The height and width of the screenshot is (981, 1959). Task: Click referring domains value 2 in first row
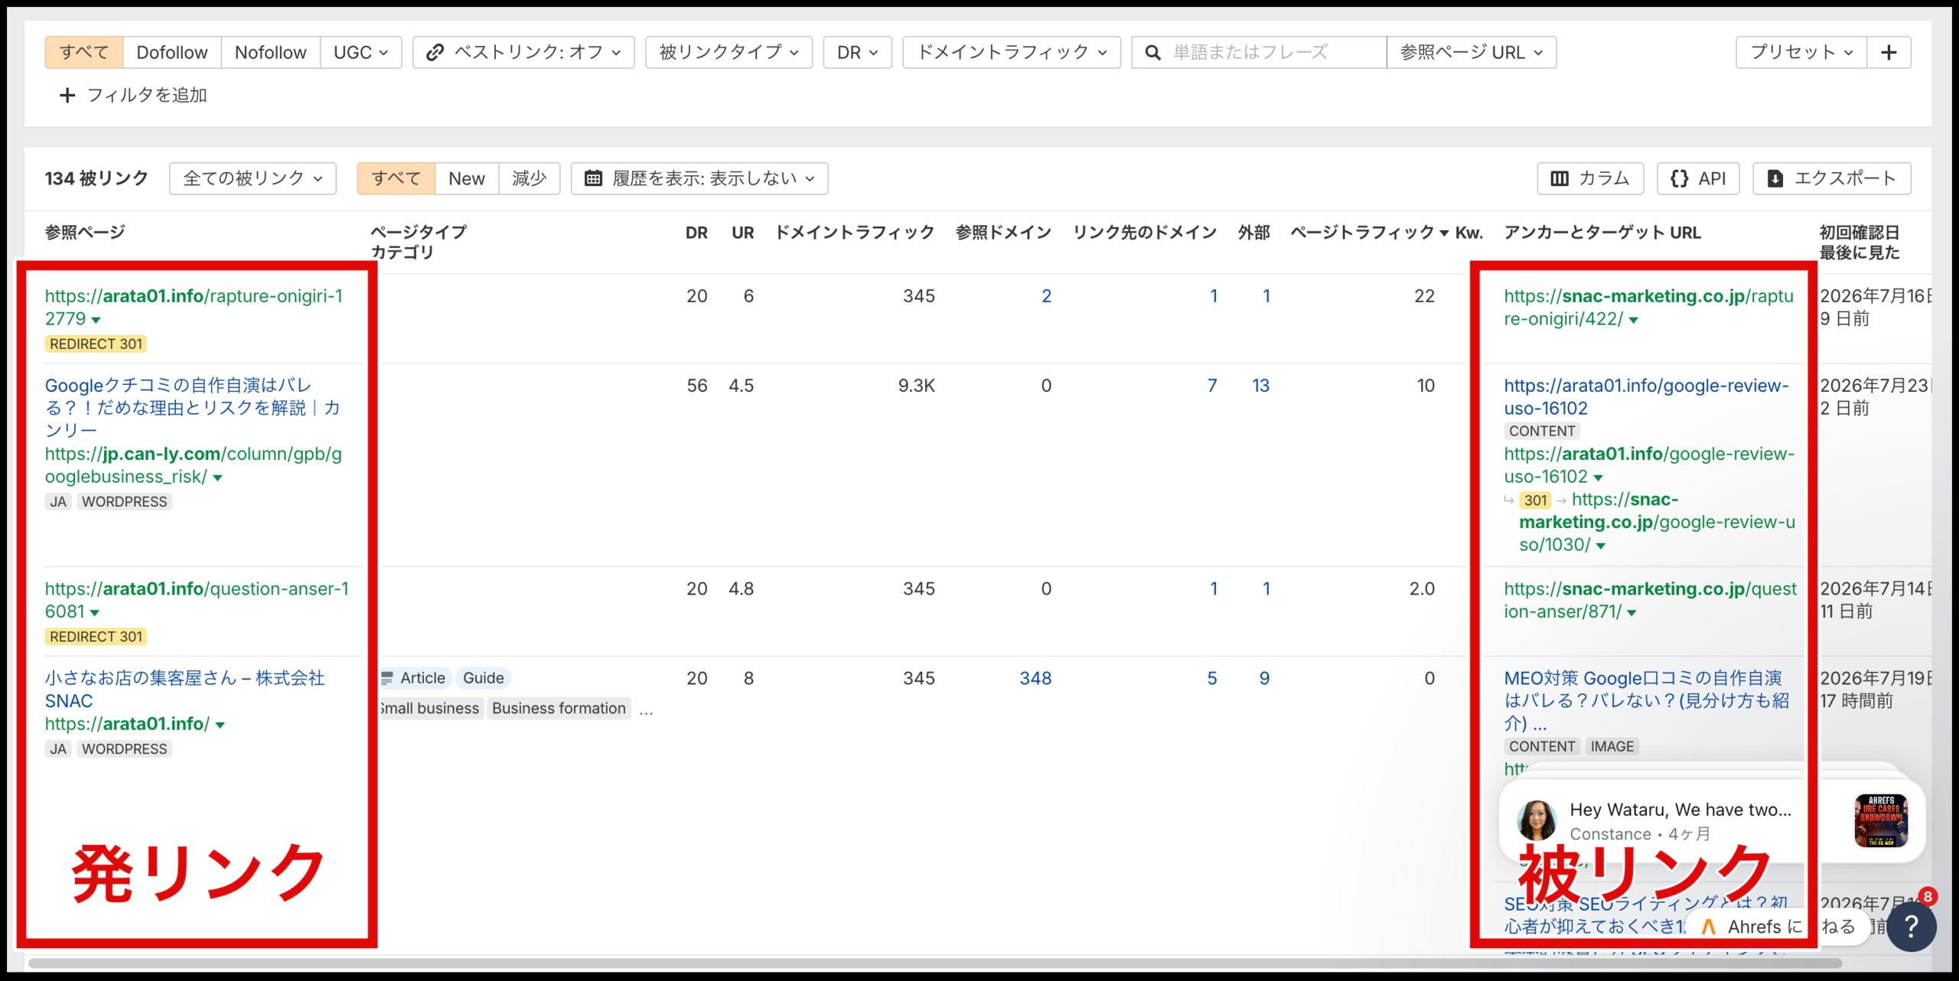1046,296
